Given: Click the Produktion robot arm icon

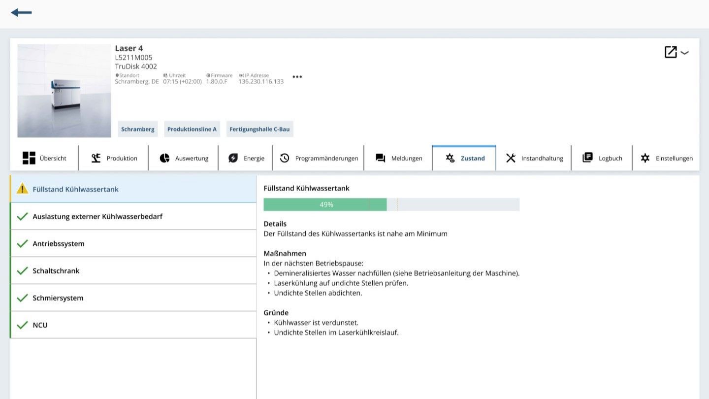Looking at the screenshot, I should click(96, 158).
